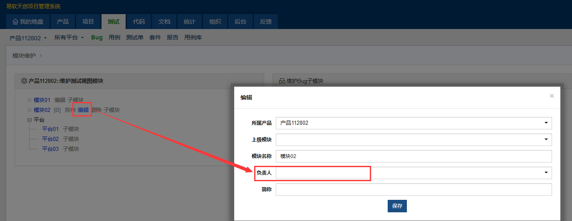This screenshot has width=572, height=221.
Task: Open the 代码 main tab
Action: 139,22
